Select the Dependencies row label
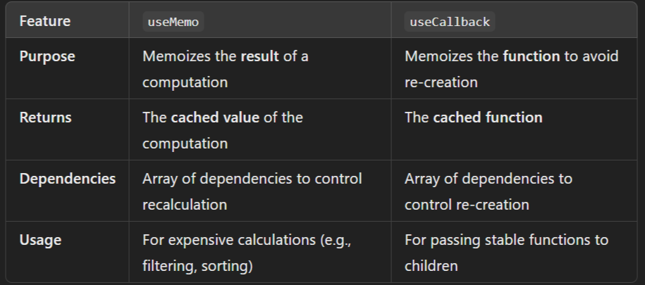This screenshot has height=285, width=645. pyautogui.click(x=68, y=179)
